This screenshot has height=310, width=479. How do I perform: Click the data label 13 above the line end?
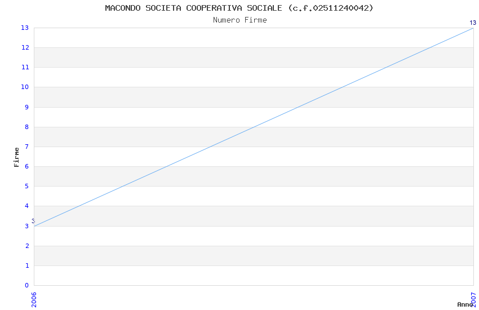pos(473,23)
